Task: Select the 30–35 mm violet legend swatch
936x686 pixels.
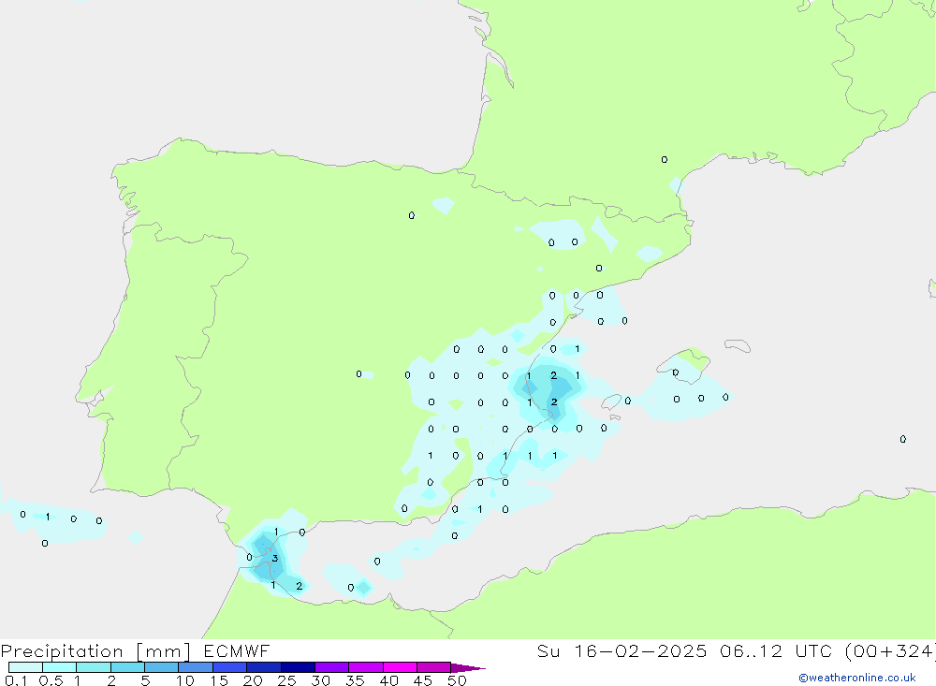Action: (332, 667)
